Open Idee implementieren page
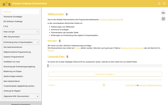Image resolution: width=168 pixels, height=105 pixels. point(21,81)
